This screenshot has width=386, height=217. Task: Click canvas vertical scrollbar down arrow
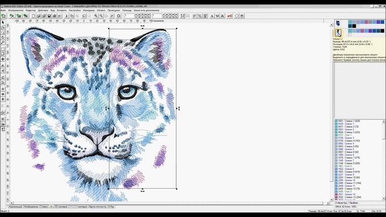pos(331,200)
